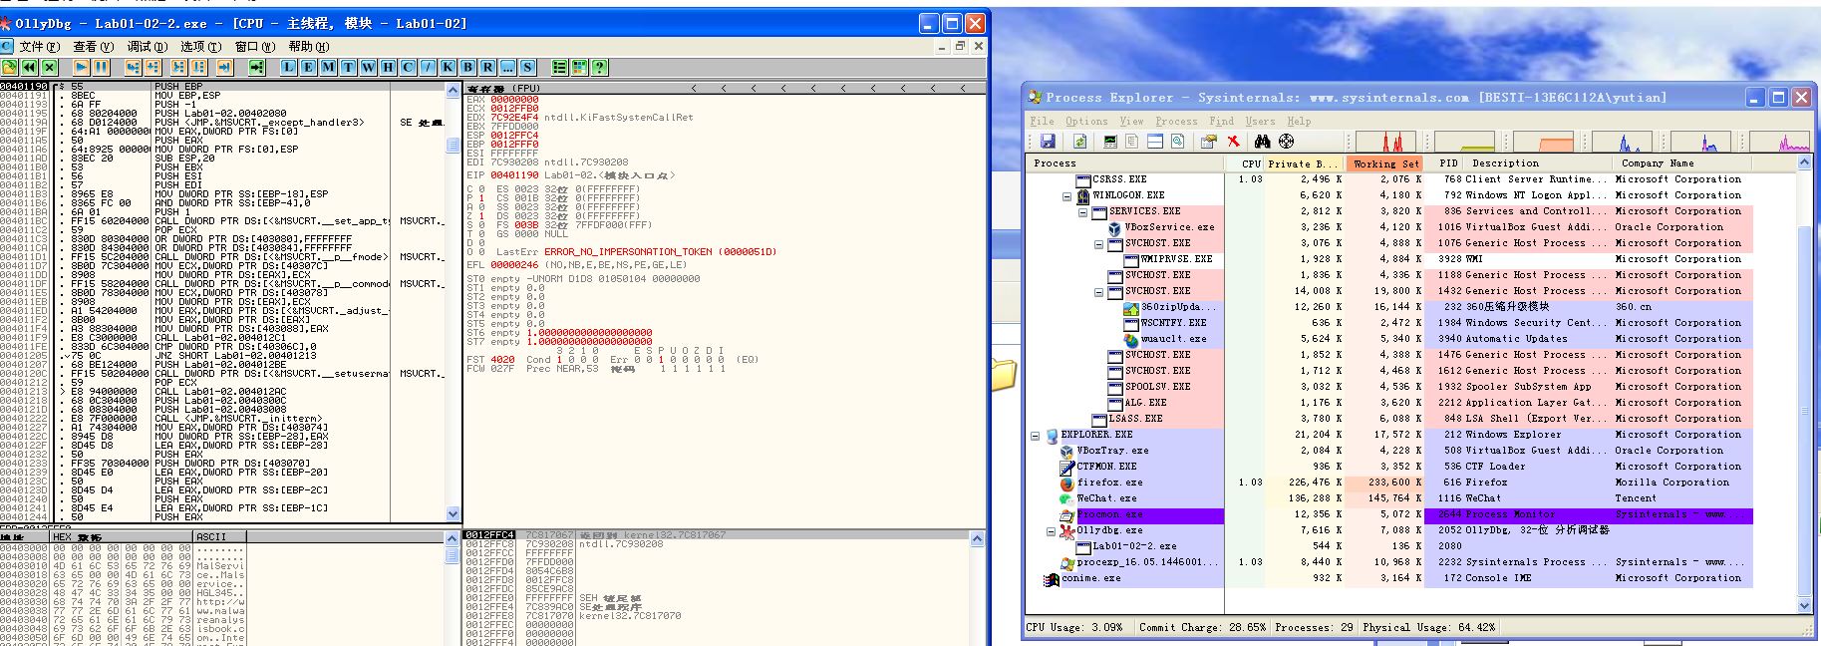Sort by Private Bytes column header

[1305, 163]
